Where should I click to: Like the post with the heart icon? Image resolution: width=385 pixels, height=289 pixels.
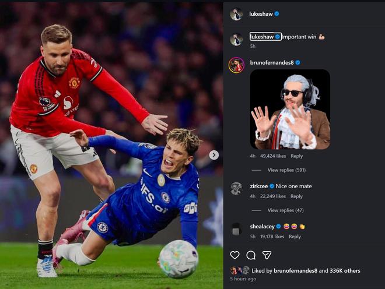pos(235,255)
